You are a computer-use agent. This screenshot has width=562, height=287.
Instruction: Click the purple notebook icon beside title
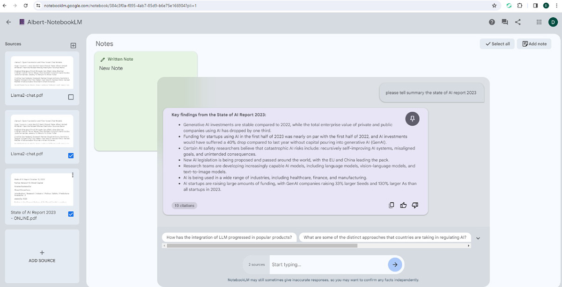coord(22,22)
